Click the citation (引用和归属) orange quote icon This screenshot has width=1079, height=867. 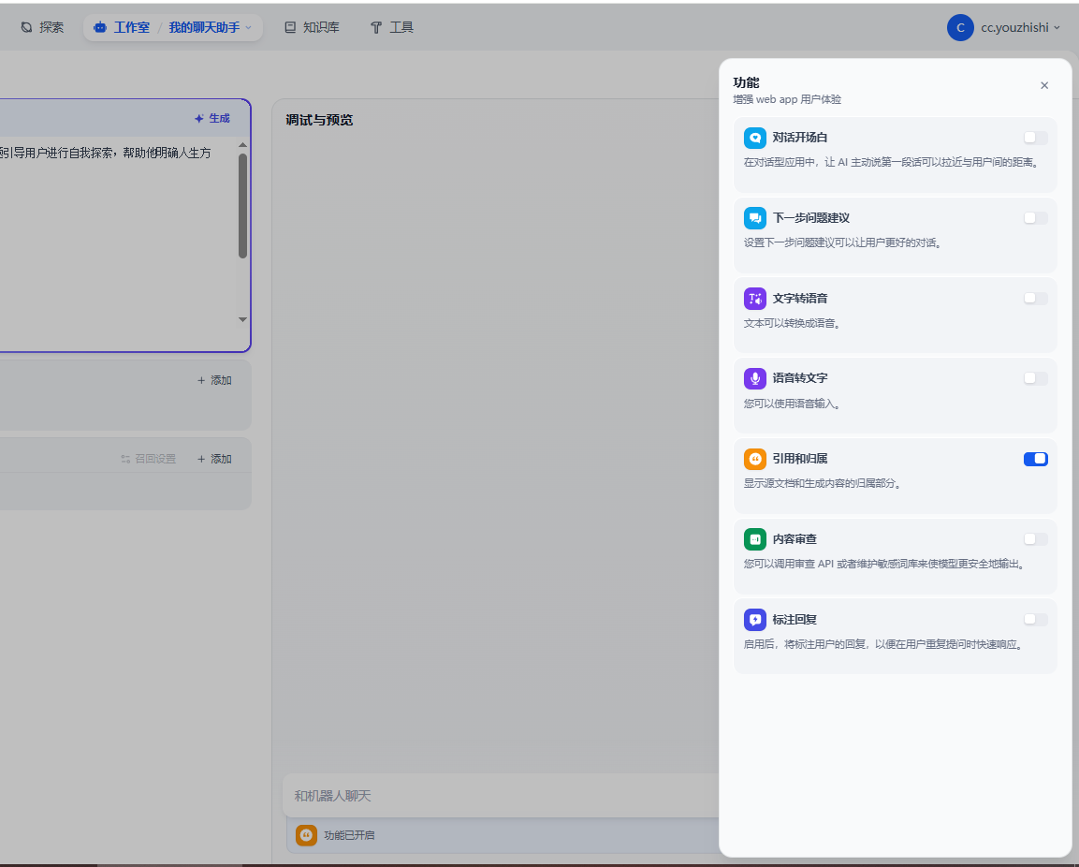pos(754,459)
